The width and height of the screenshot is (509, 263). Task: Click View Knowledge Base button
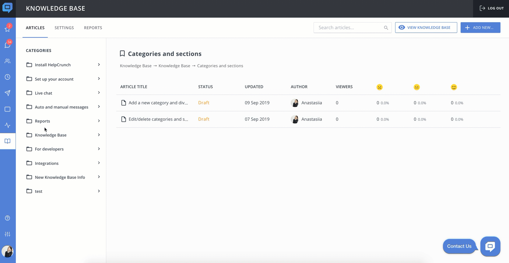click(x=426, y=27)
